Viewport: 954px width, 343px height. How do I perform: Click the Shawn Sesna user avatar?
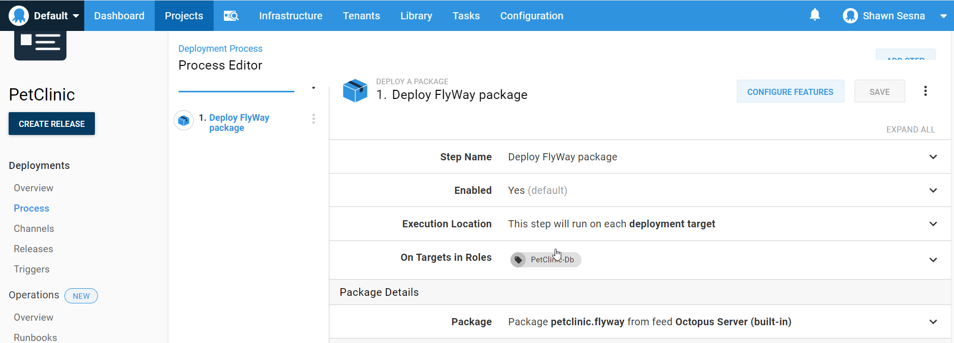click(850, 16)
